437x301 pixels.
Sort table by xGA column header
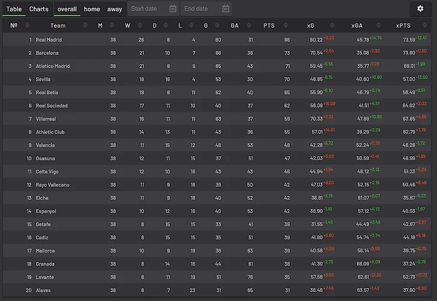tap(356, 26)
